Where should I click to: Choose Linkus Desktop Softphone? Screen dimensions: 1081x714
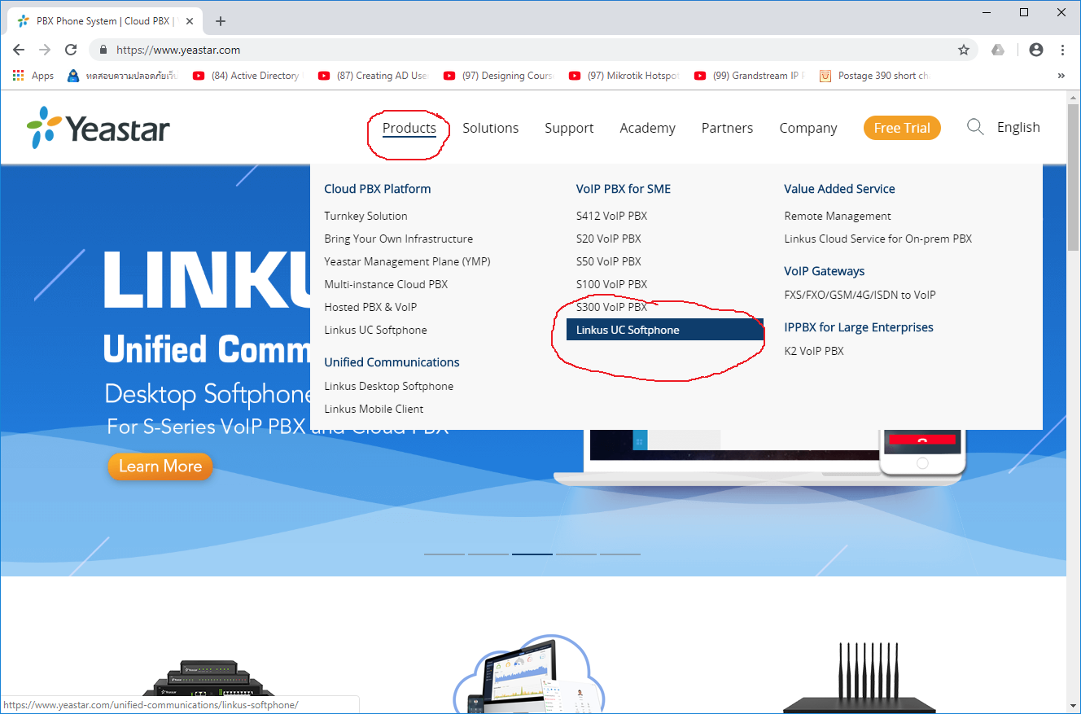coord(389,386)
